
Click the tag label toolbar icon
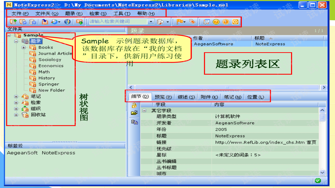pos(192,22)
